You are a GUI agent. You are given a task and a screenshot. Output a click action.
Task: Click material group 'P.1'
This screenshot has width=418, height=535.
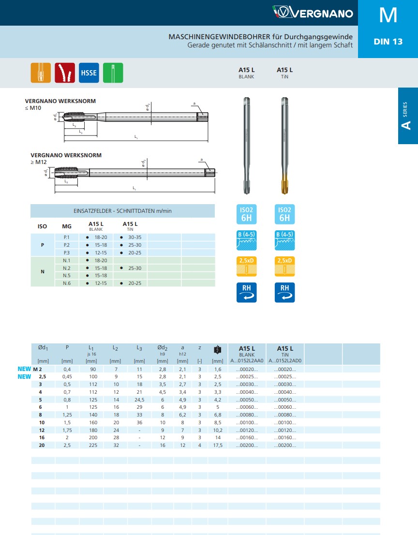67,238
